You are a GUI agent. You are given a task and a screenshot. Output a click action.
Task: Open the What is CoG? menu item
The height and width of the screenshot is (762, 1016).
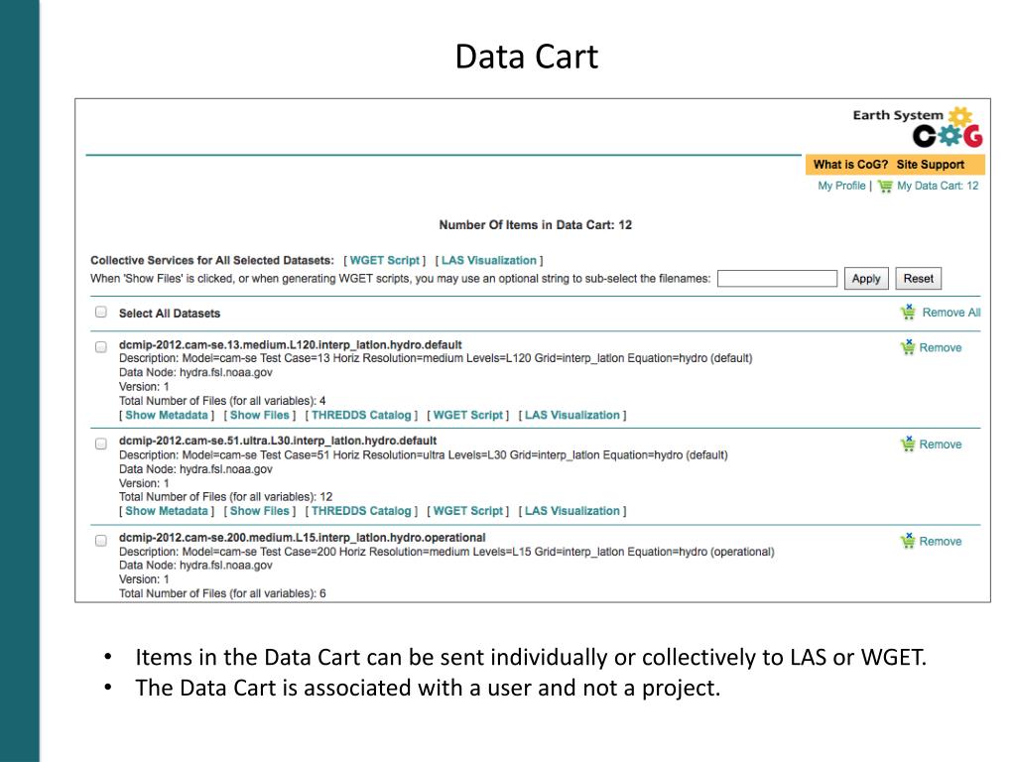click(x=850, y=165)
